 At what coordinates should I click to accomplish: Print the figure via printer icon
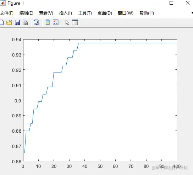pyautogui.click(x=26, y=22)
